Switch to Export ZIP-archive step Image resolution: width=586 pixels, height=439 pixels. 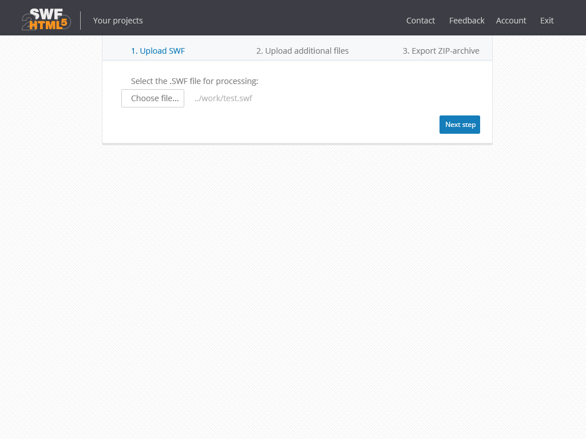[441, 51]
